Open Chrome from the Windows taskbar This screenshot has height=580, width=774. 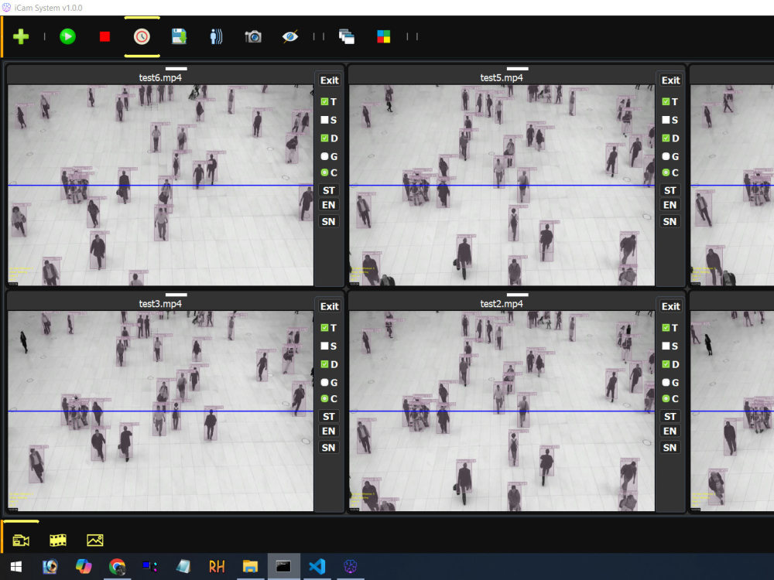(116, 567)
